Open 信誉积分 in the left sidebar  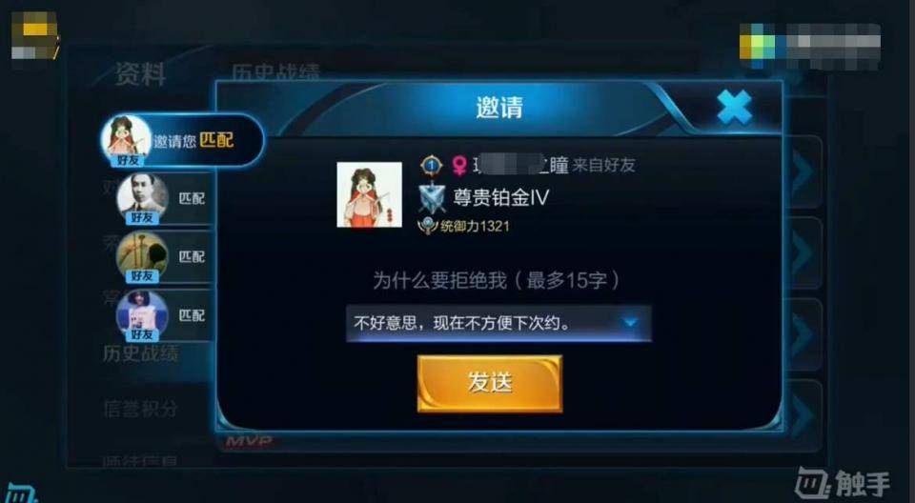[x=140, y=409]
